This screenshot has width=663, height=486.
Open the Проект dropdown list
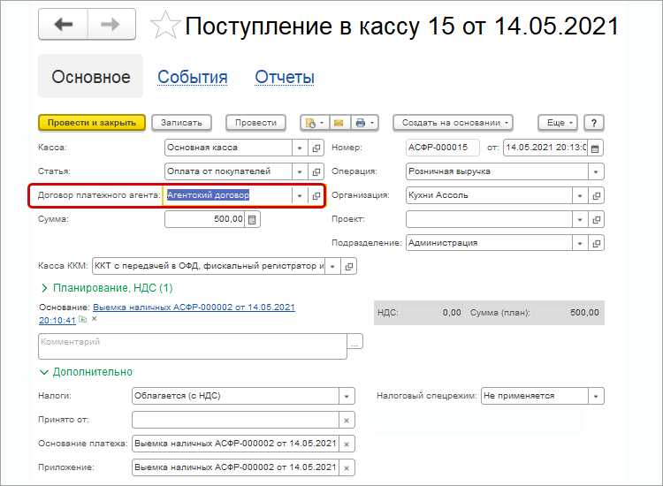(580, 219)
